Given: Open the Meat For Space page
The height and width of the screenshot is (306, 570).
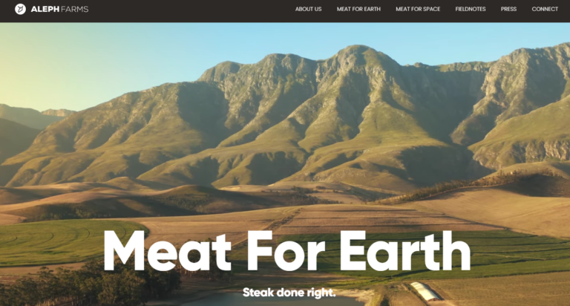Looking at the screenshot, I should [418, 9].
